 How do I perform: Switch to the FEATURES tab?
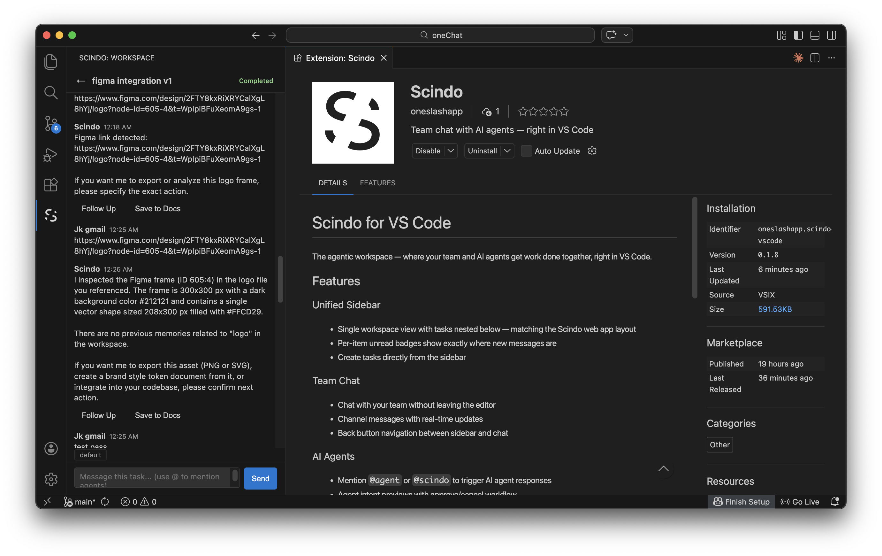coord(378,183)
